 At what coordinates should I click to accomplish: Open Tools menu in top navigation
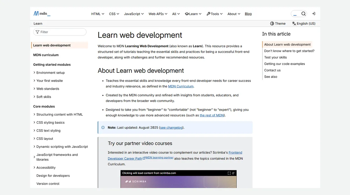click(x=215, y=14)
